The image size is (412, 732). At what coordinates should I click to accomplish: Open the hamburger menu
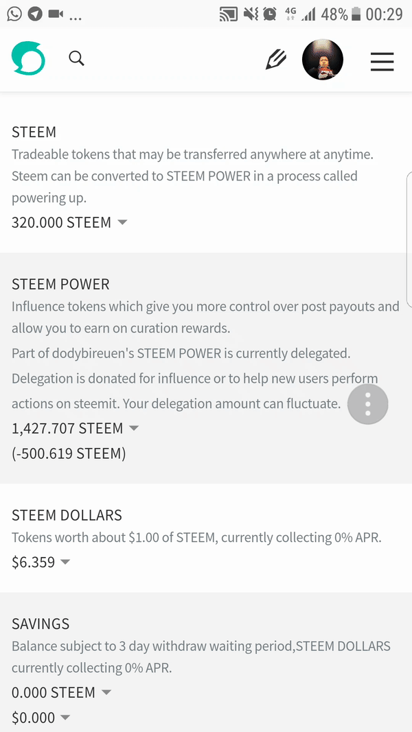(x=382, y=62)
